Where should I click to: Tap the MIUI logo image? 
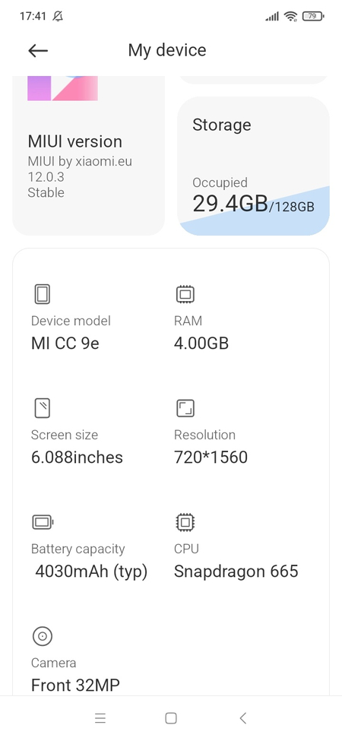pyautogui.click(x=62, y=88)
